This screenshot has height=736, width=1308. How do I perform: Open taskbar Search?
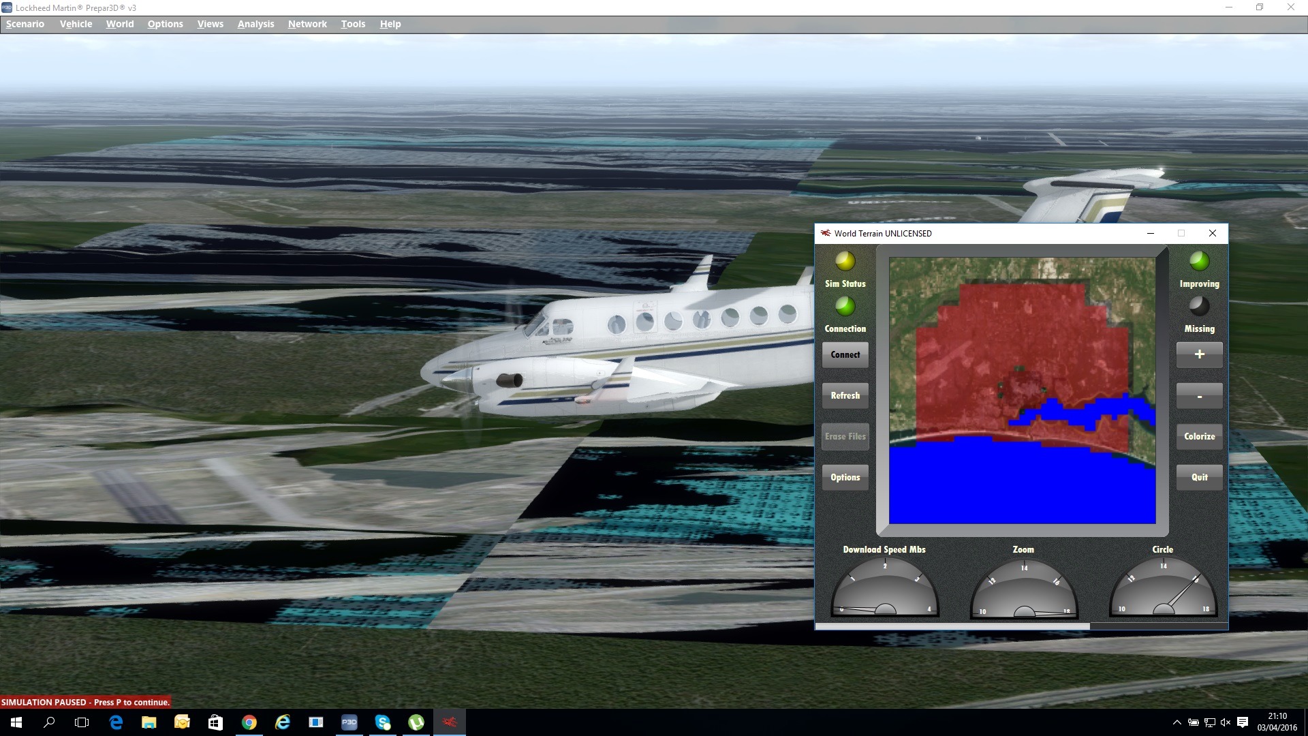tap(49, 722)
